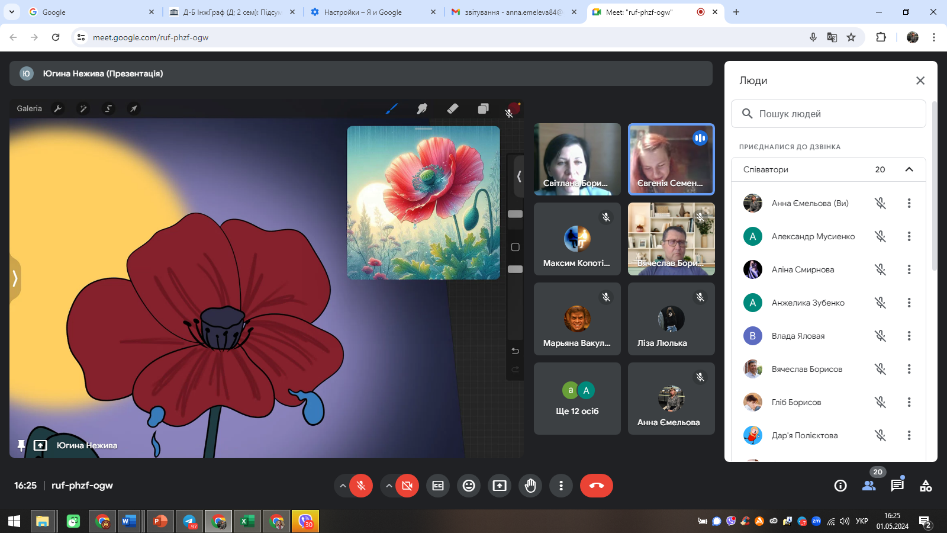
Task: Toggle the people panel
Action: pos(869,486)
